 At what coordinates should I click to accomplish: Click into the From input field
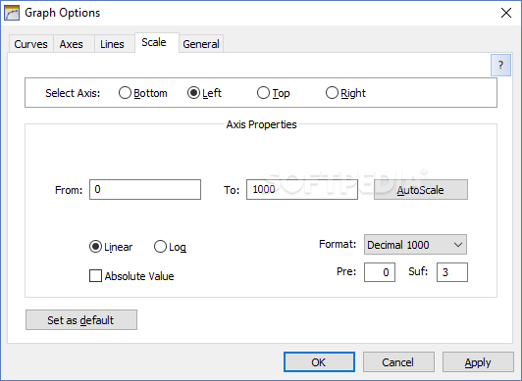145,190
